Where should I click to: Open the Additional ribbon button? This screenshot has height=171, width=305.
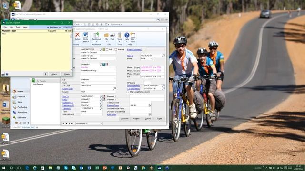click(x=96, y=37)
